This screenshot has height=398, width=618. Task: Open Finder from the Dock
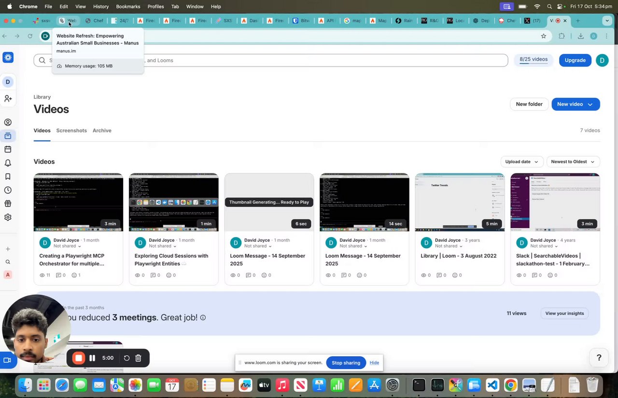click(25, 385)
